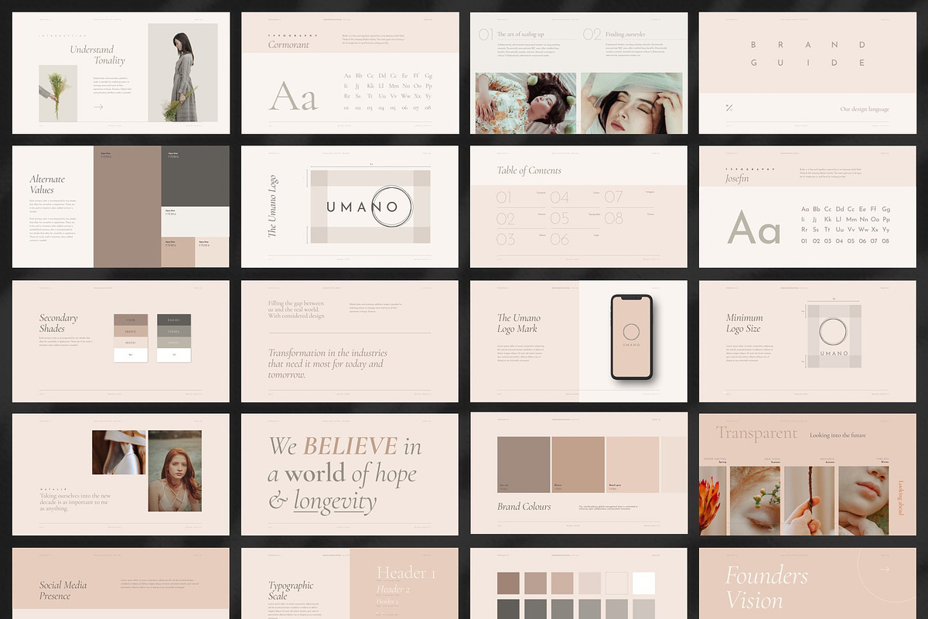Click the 'Understand Tonality' heading

point(97,55)
